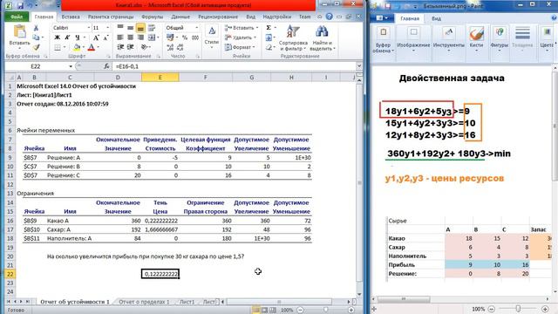Image resolution: width=558 pixels, height=314 pixels.
Task: Toggle align text left
Action: 120,38
